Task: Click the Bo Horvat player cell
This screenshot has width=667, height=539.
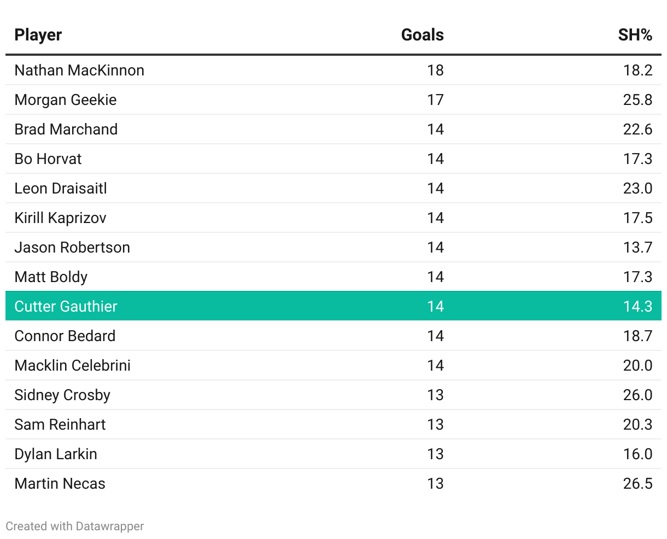Action: (48, 159)
